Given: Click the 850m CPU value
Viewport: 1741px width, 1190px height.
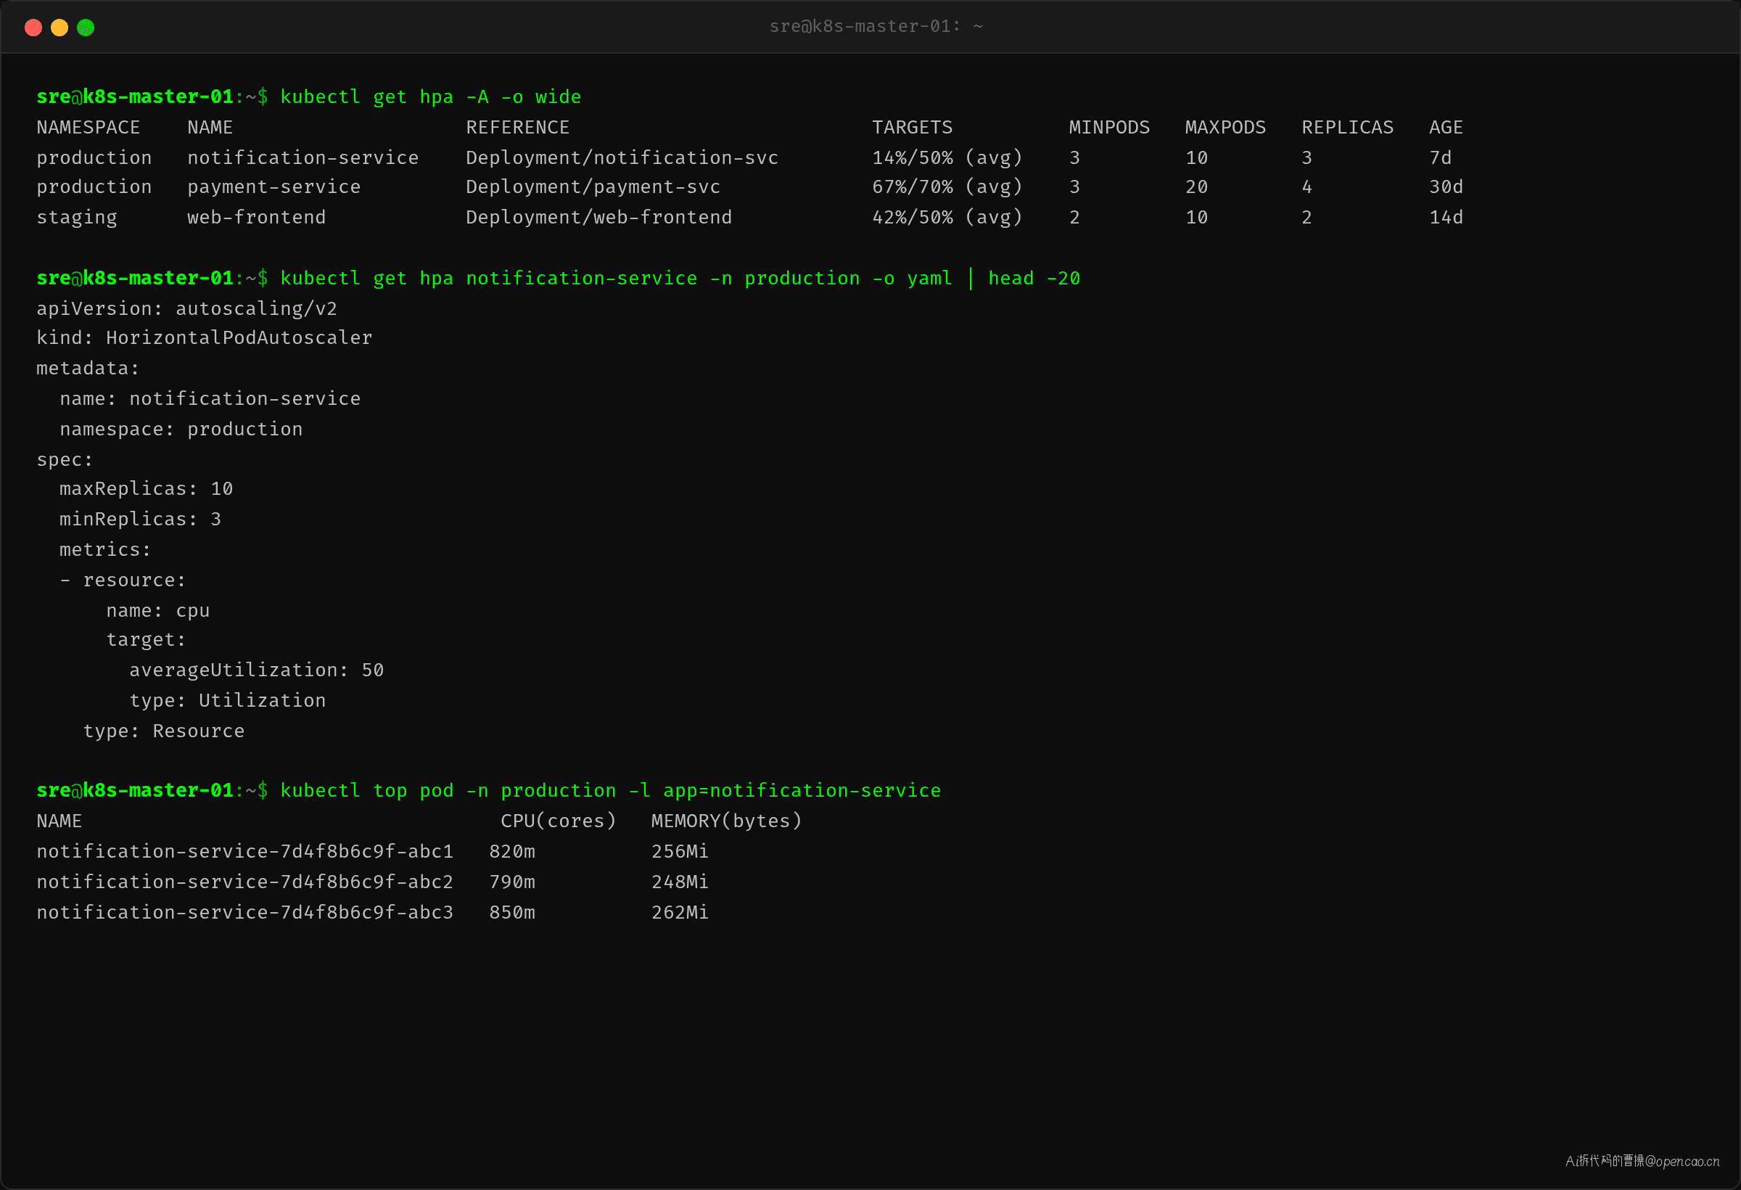Looking at the screenshot, I should (511, 912).
